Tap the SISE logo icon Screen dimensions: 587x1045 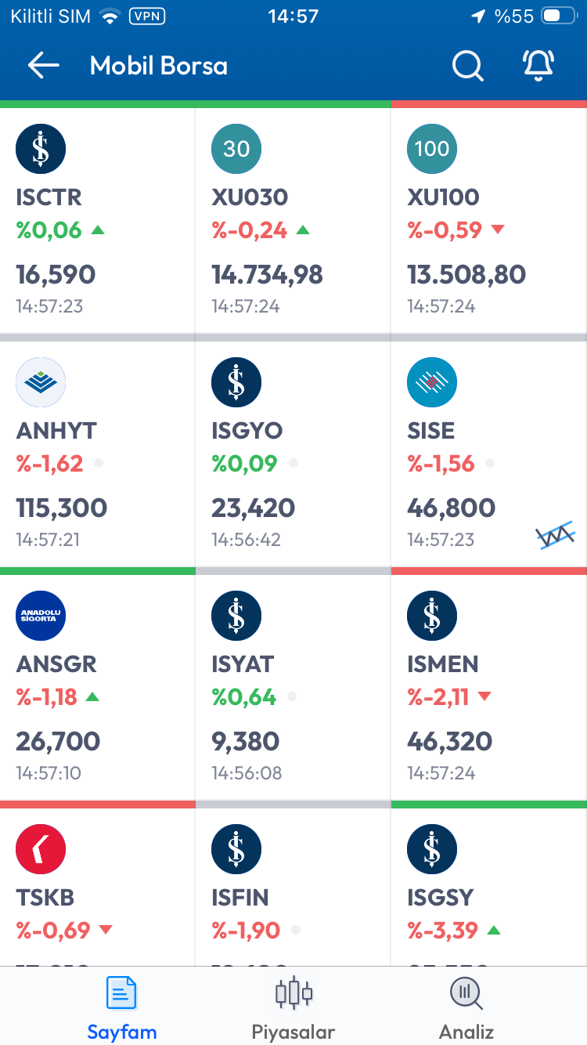point(432,382)
